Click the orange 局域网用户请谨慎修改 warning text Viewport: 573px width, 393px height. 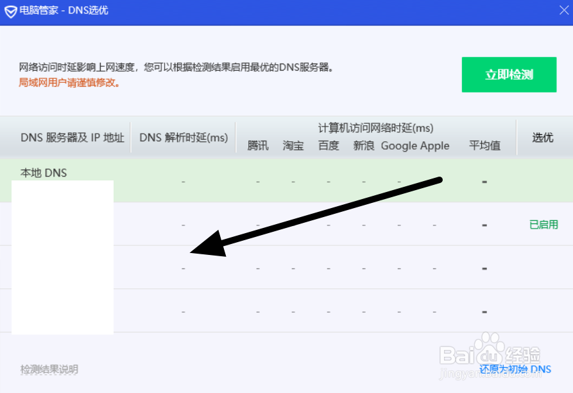click(x=69, y=83)
